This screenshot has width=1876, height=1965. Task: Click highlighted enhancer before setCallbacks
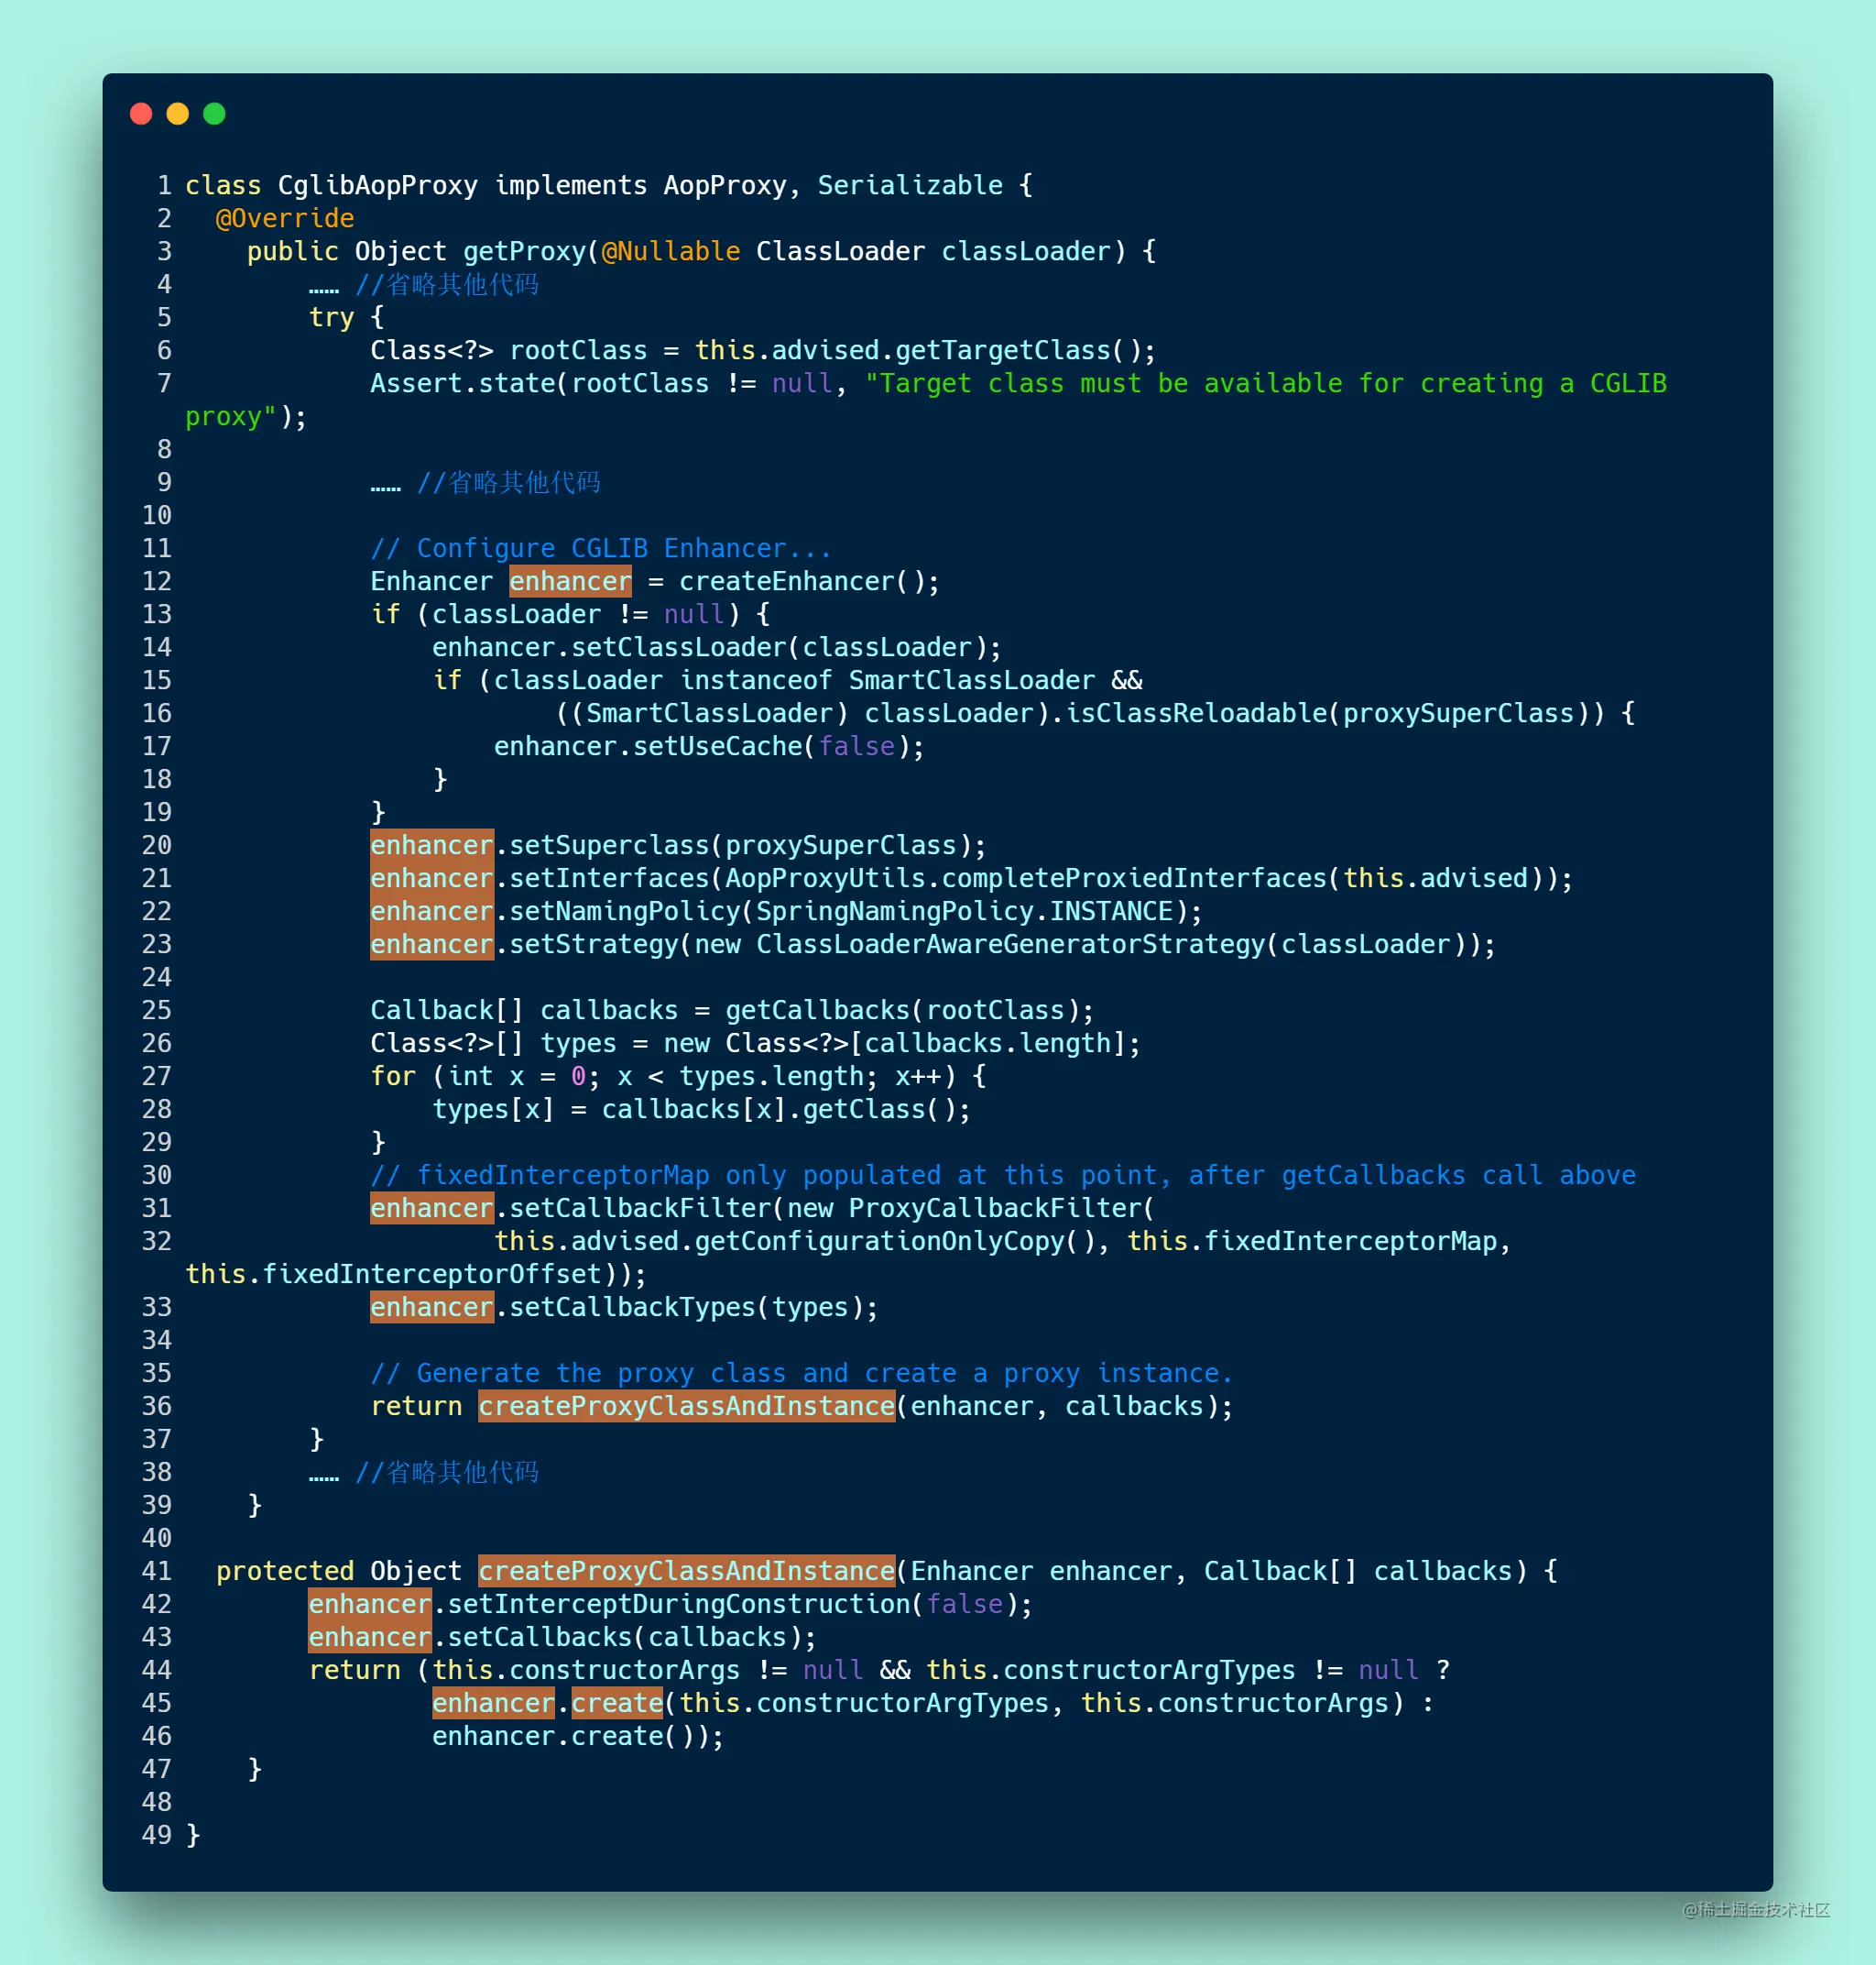click(370, 1638)
